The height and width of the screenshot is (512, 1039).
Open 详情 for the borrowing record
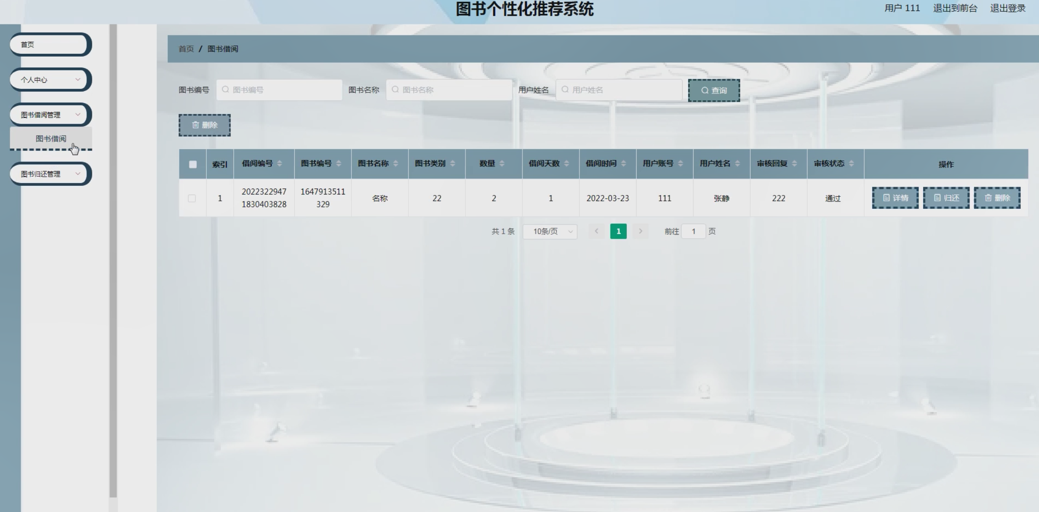[x=895, y=198]
